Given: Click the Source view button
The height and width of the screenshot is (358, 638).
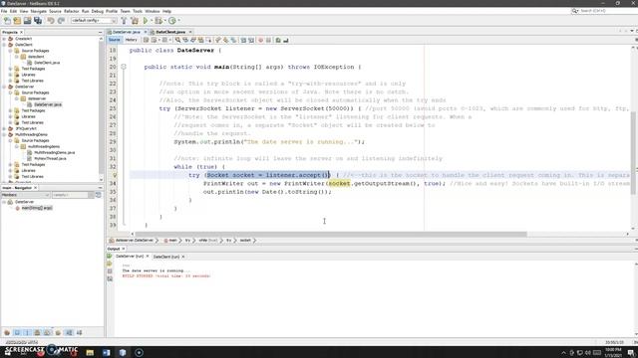Looking at the screenshot, I should (115, 40).
